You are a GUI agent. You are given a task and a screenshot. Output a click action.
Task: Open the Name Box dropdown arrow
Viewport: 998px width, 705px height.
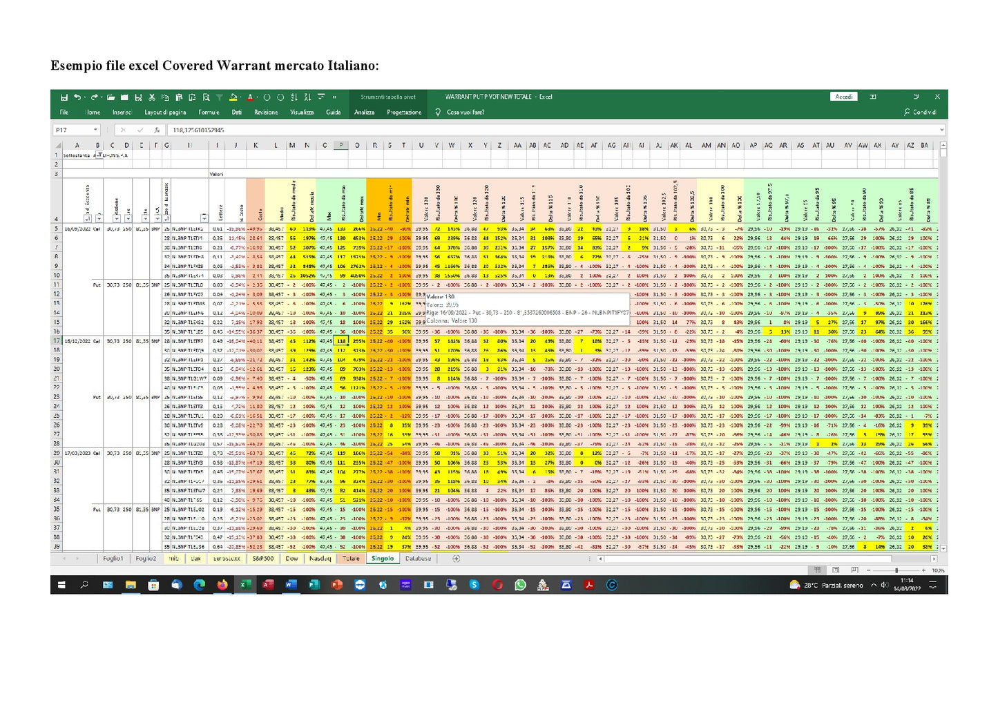coord(95,130)
